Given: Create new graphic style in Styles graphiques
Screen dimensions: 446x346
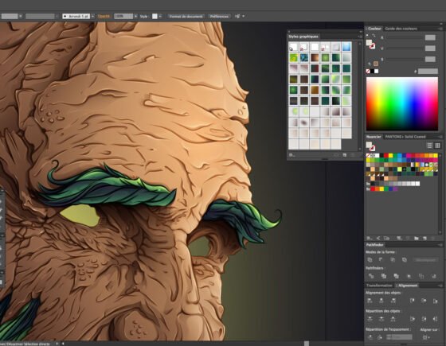Looking at the screenshot, I should pos(345,155).
